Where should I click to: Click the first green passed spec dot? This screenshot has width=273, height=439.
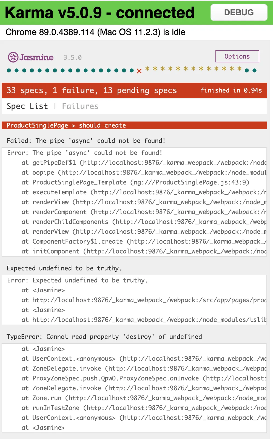[x=9, y=71]
